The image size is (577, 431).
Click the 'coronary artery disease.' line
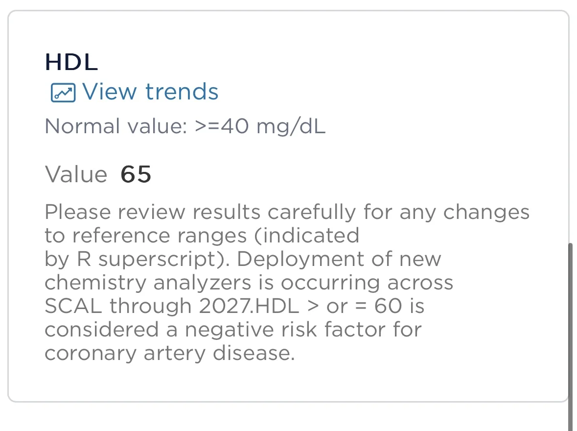coord(169,353)
